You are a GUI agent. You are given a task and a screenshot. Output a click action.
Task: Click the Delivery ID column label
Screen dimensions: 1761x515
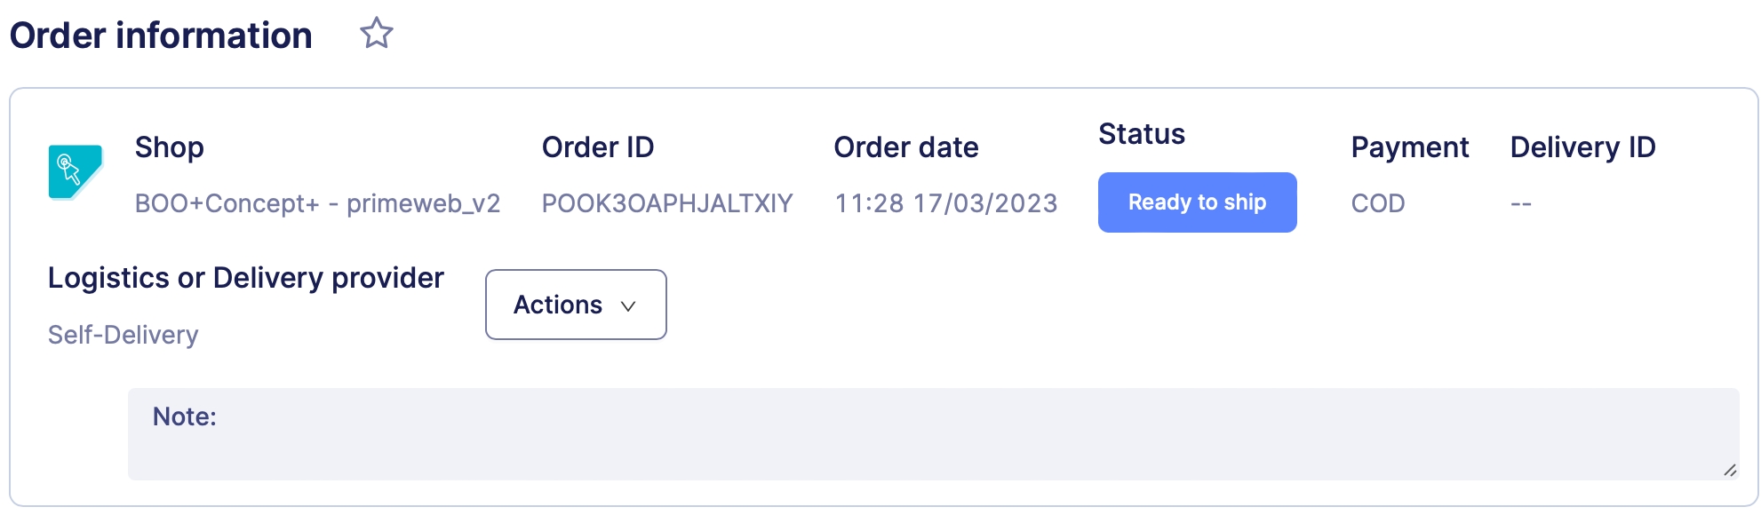pos(1582,147)
